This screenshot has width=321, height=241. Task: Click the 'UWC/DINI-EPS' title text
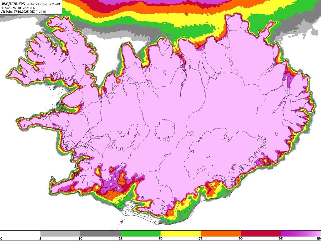(13, 4)
